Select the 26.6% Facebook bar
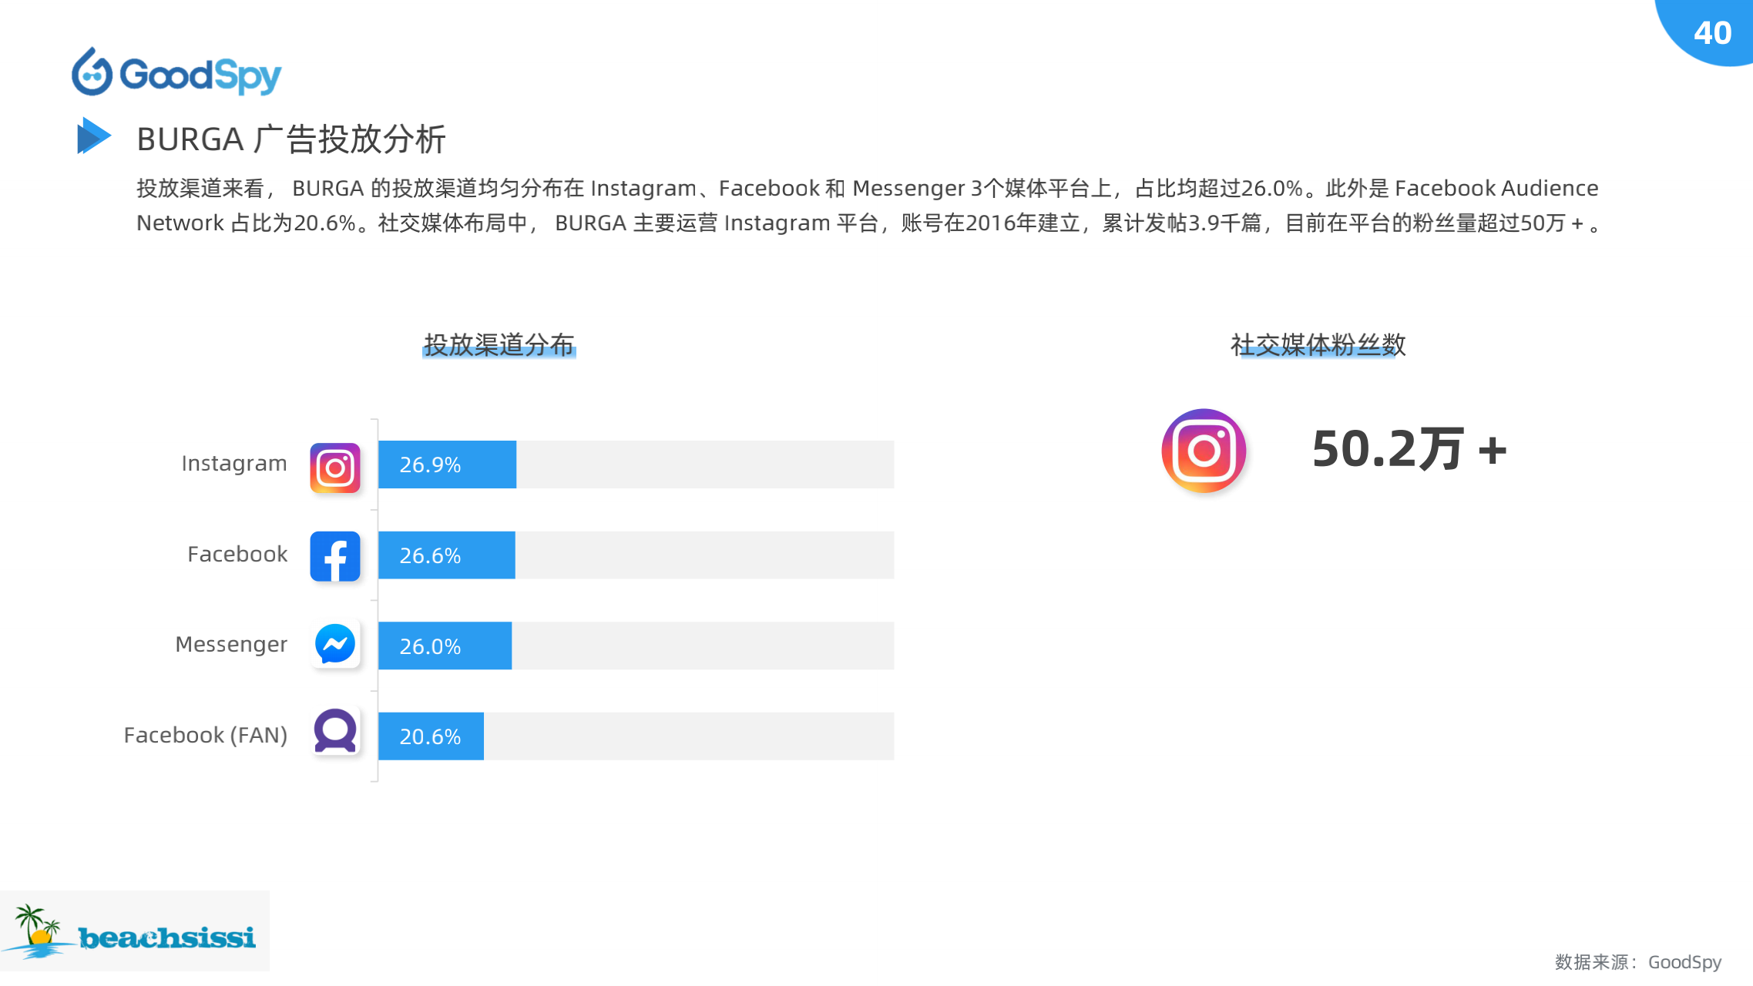The height and width of the screenshot is (986, 1753). (446, 555)
